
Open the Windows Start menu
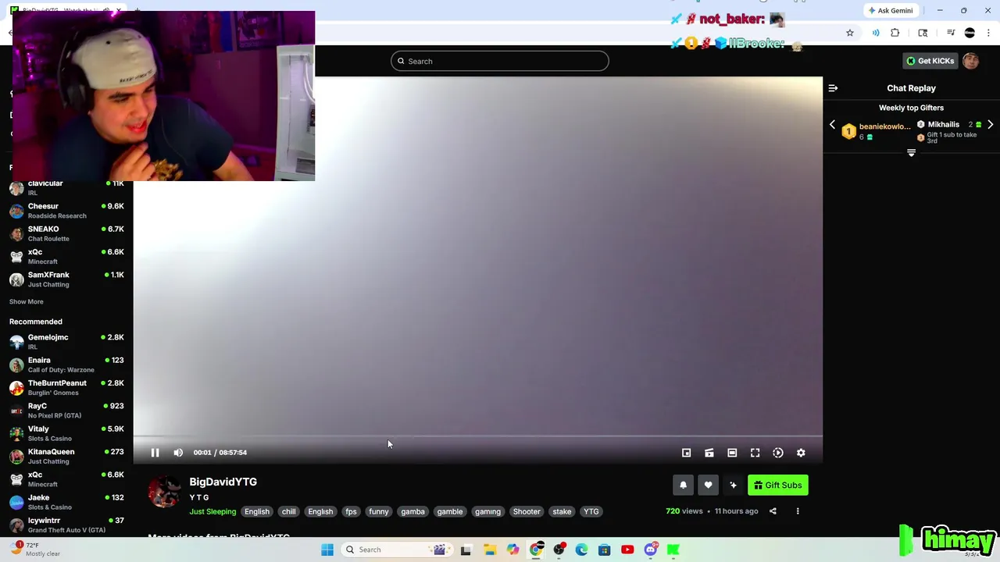click(x=327, y=550)
